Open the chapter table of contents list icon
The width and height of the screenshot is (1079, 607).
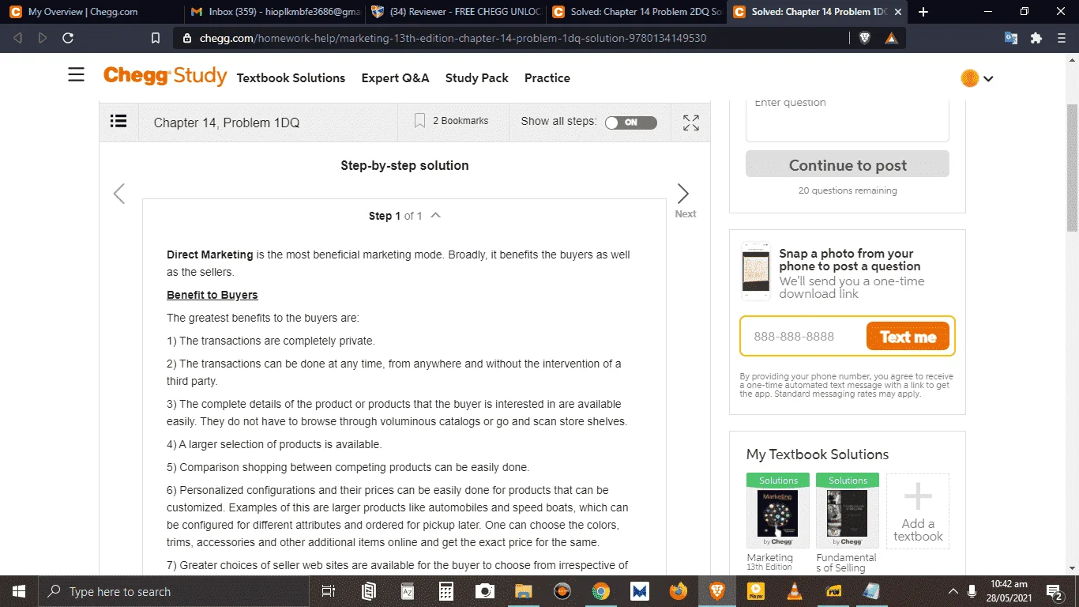[x=118, y=121]
